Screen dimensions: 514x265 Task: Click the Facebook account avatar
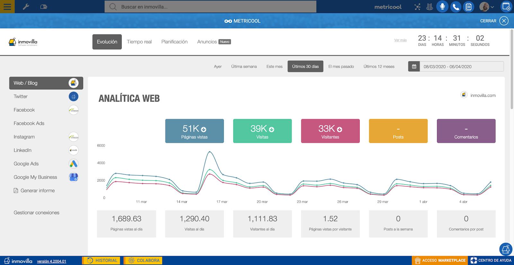click(74, 110)
